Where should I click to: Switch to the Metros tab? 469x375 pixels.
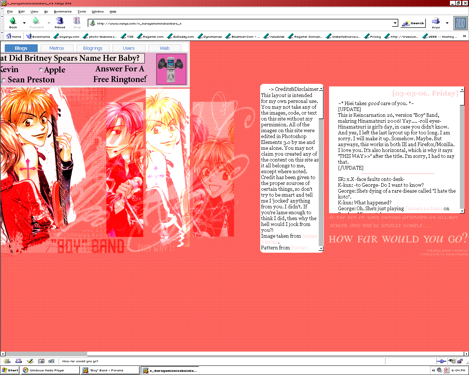point(57,48)
